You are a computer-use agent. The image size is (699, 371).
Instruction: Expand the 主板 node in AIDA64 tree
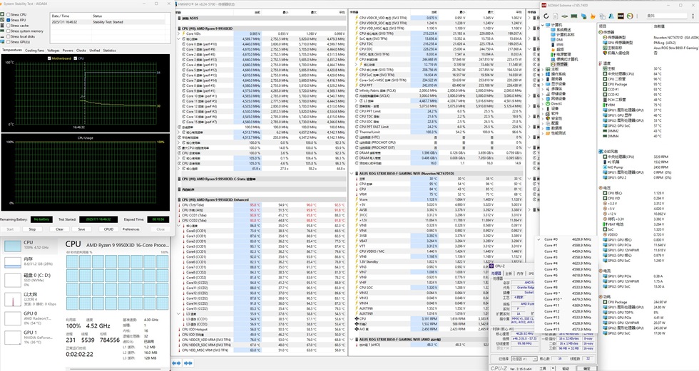pos(544,69)
